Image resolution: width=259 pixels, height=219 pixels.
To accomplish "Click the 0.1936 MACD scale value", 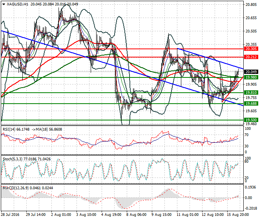I will pyautogui.click(x=251, y=187).
